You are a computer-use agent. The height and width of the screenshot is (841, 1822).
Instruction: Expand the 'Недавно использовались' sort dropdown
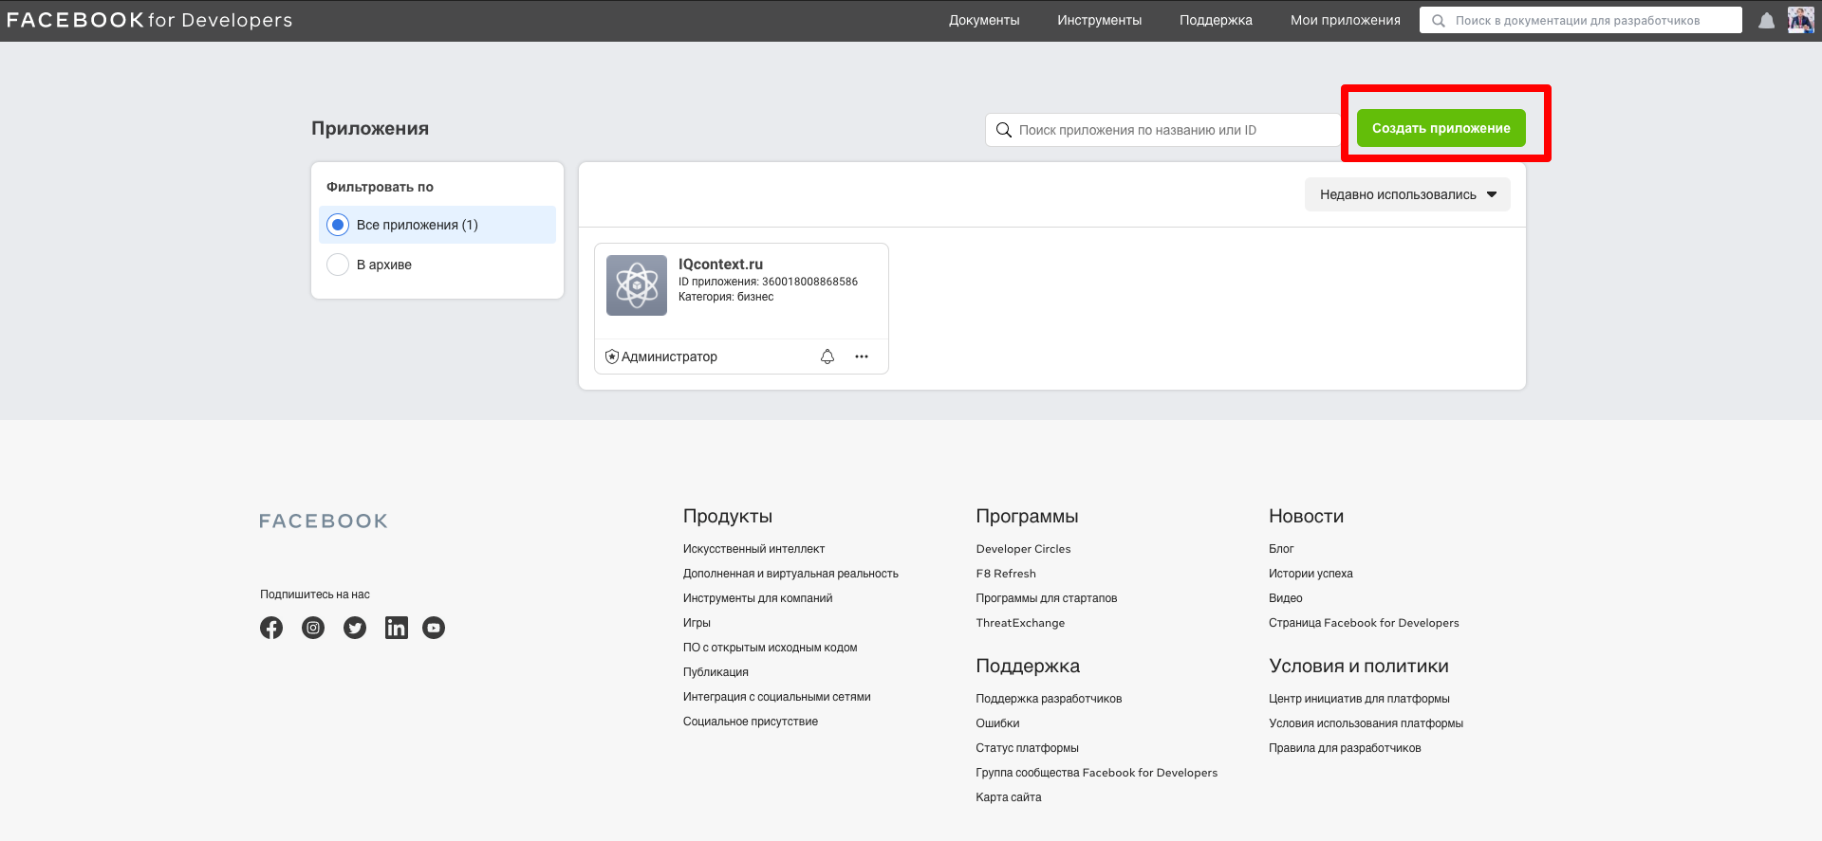click(1407, 194)
